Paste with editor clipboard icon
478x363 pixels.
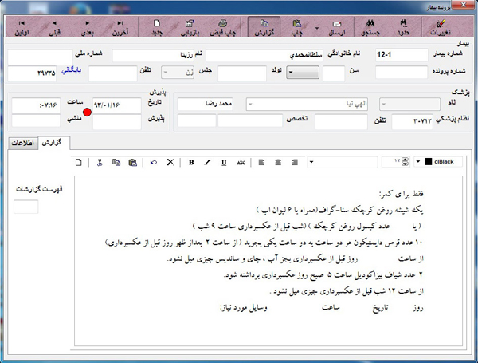(x=132, y=162)
